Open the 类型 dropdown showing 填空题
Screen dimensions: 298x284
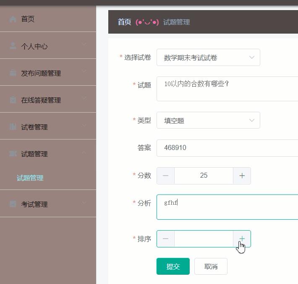pos(208,121)
